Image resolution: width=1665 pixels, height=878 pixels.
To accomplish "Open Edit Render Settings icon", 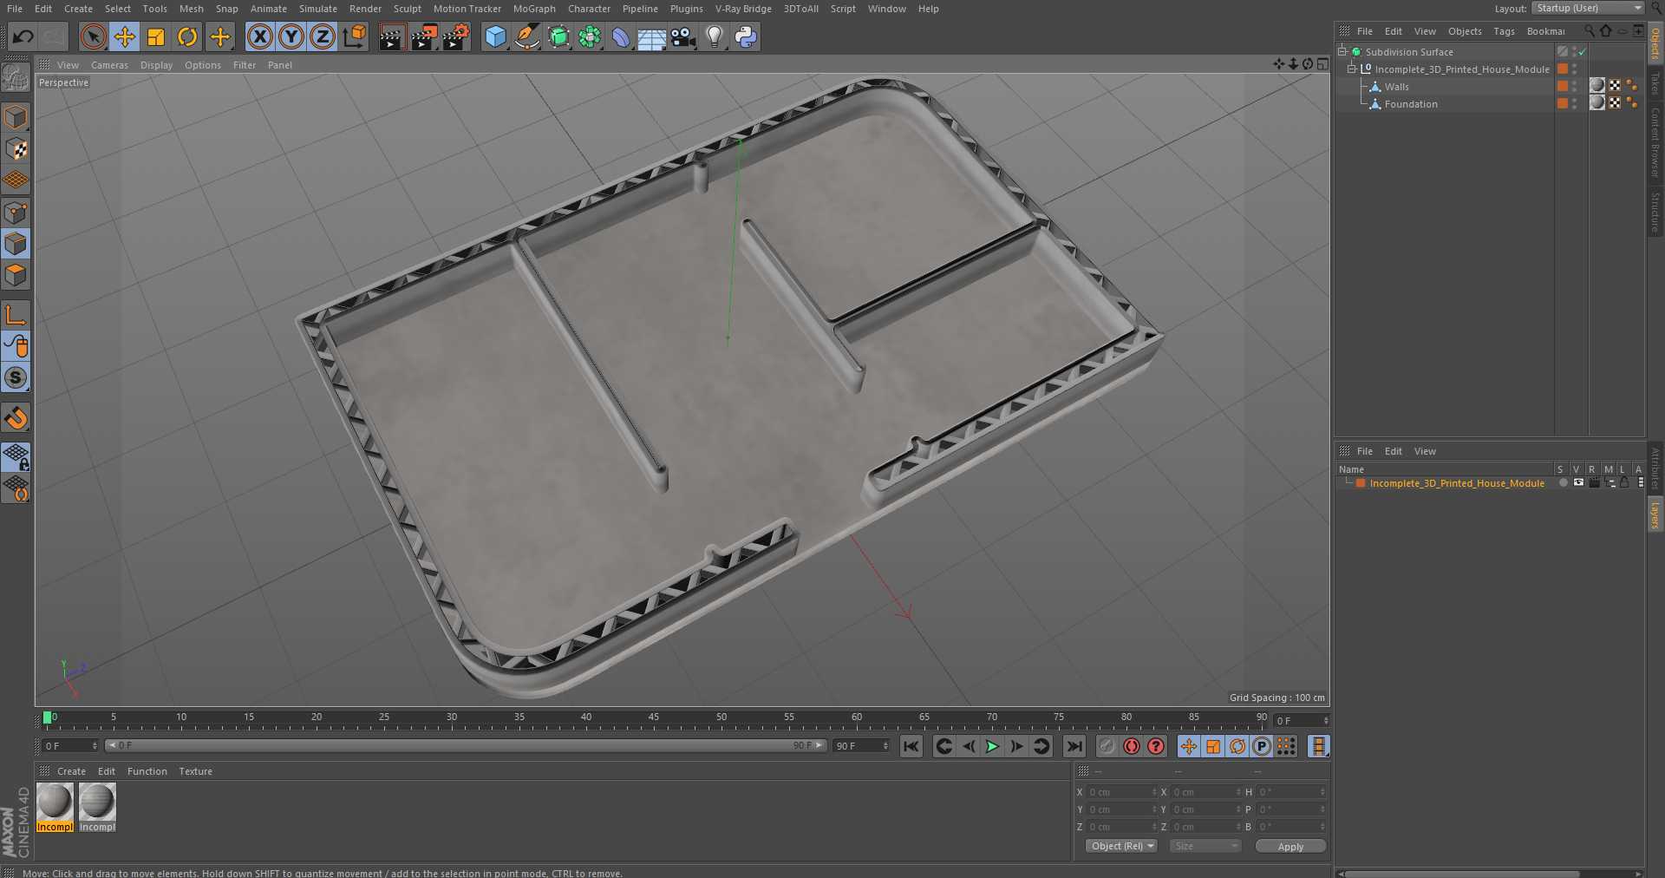I will tap(455, 36).
